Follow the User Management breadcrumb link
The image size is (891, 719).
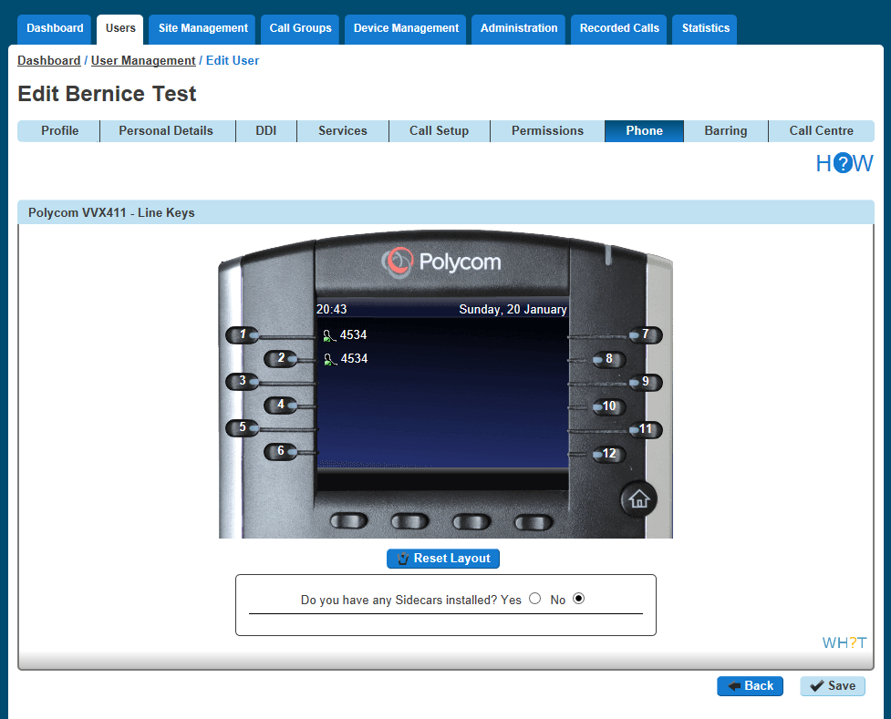[143, 61]
